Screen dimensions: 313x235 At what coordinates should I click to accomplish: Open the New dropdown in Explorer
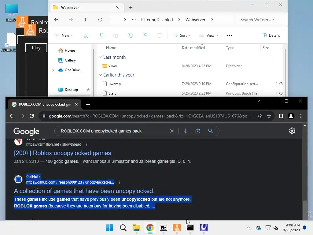pos(64,35)
